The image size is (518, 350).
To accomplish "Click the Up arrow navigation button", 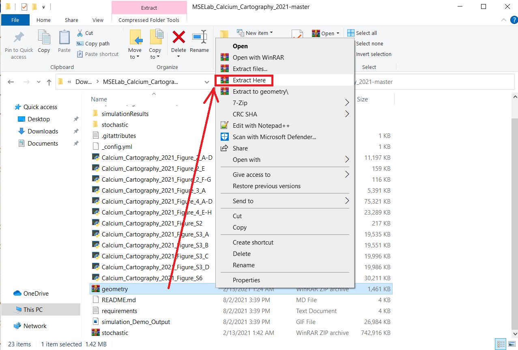I will [49, 82].
